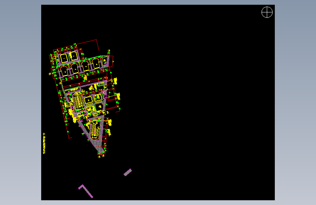Click the vertical yellow text label

click(44, 143)
